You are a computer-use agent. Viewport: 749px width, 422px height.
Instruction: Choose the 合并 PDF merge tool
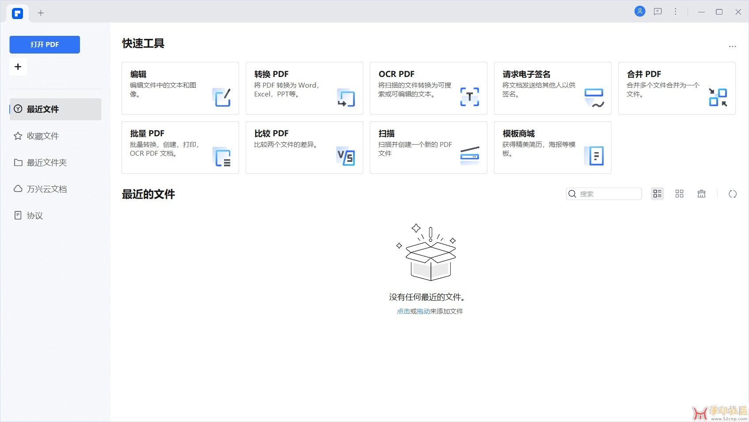point(677,88)
